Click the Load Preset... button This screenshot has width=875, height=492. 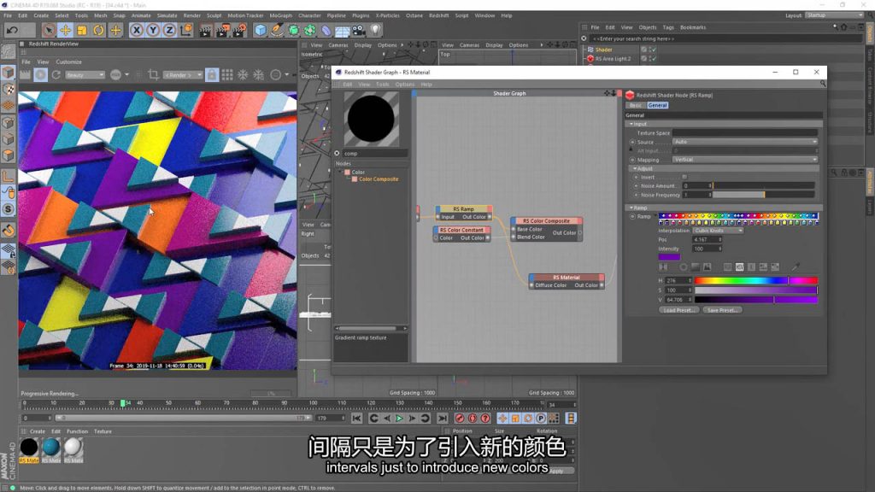[x=678, y=310]
